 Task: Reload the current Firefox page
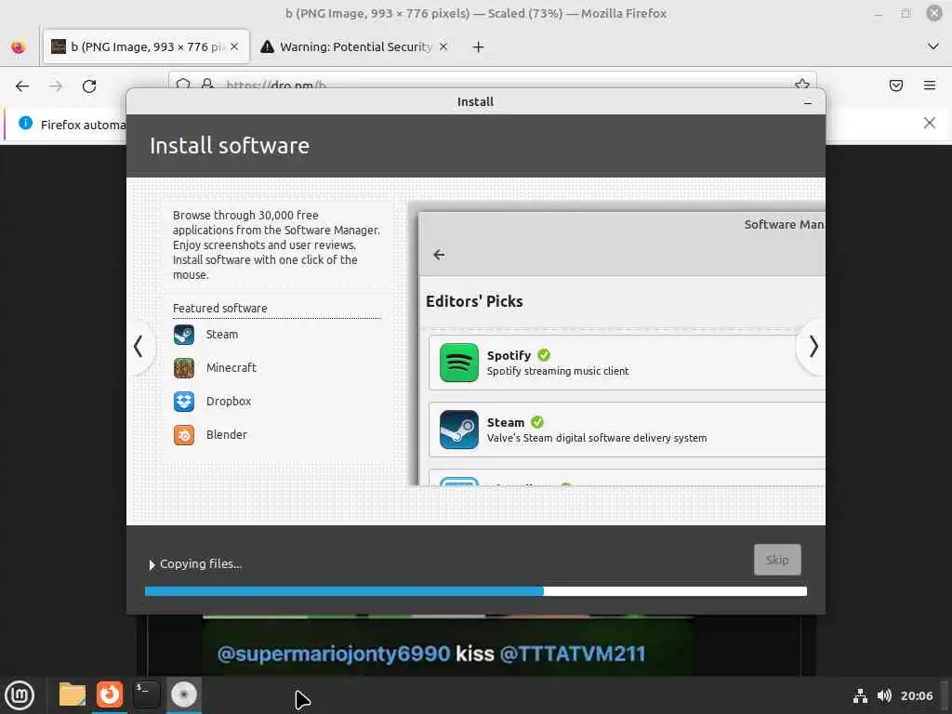point(89,86)
